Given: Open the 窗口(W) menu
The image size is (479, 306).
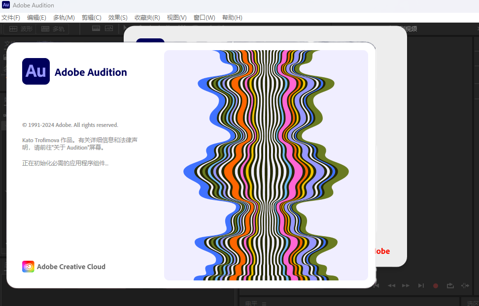Looking at the screenshot, I should (204, 17).
